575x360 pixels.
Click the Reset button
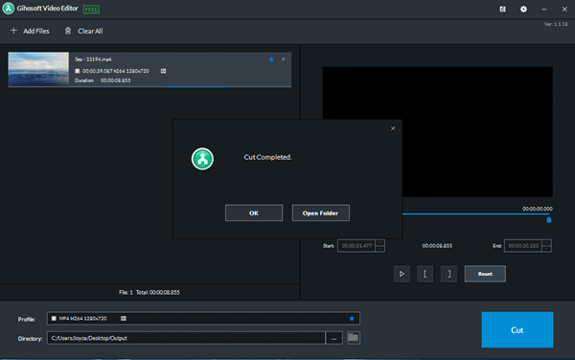click(485, 274)
